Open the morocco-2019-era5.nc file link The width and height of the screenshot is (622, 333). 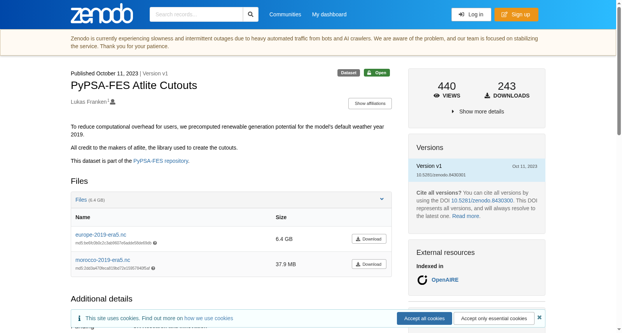pos(103,260)
